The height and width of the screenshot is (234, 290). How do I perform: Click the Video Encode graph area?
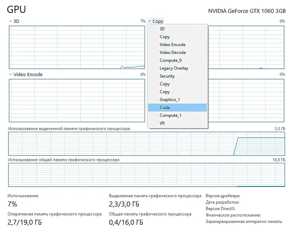pyautogui.click(x=77, y=100)
